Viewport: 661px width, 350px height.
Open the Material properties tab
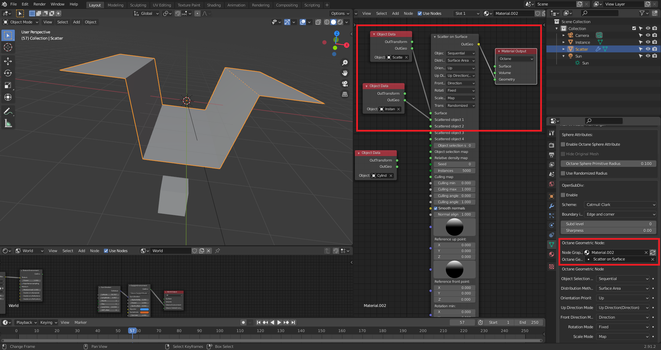pyautogui.click(x=552, y=254)
